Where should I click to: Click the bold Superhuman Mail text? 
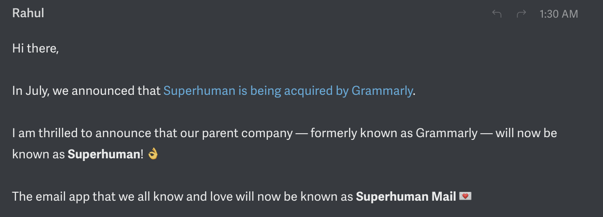tap(406, 196)
